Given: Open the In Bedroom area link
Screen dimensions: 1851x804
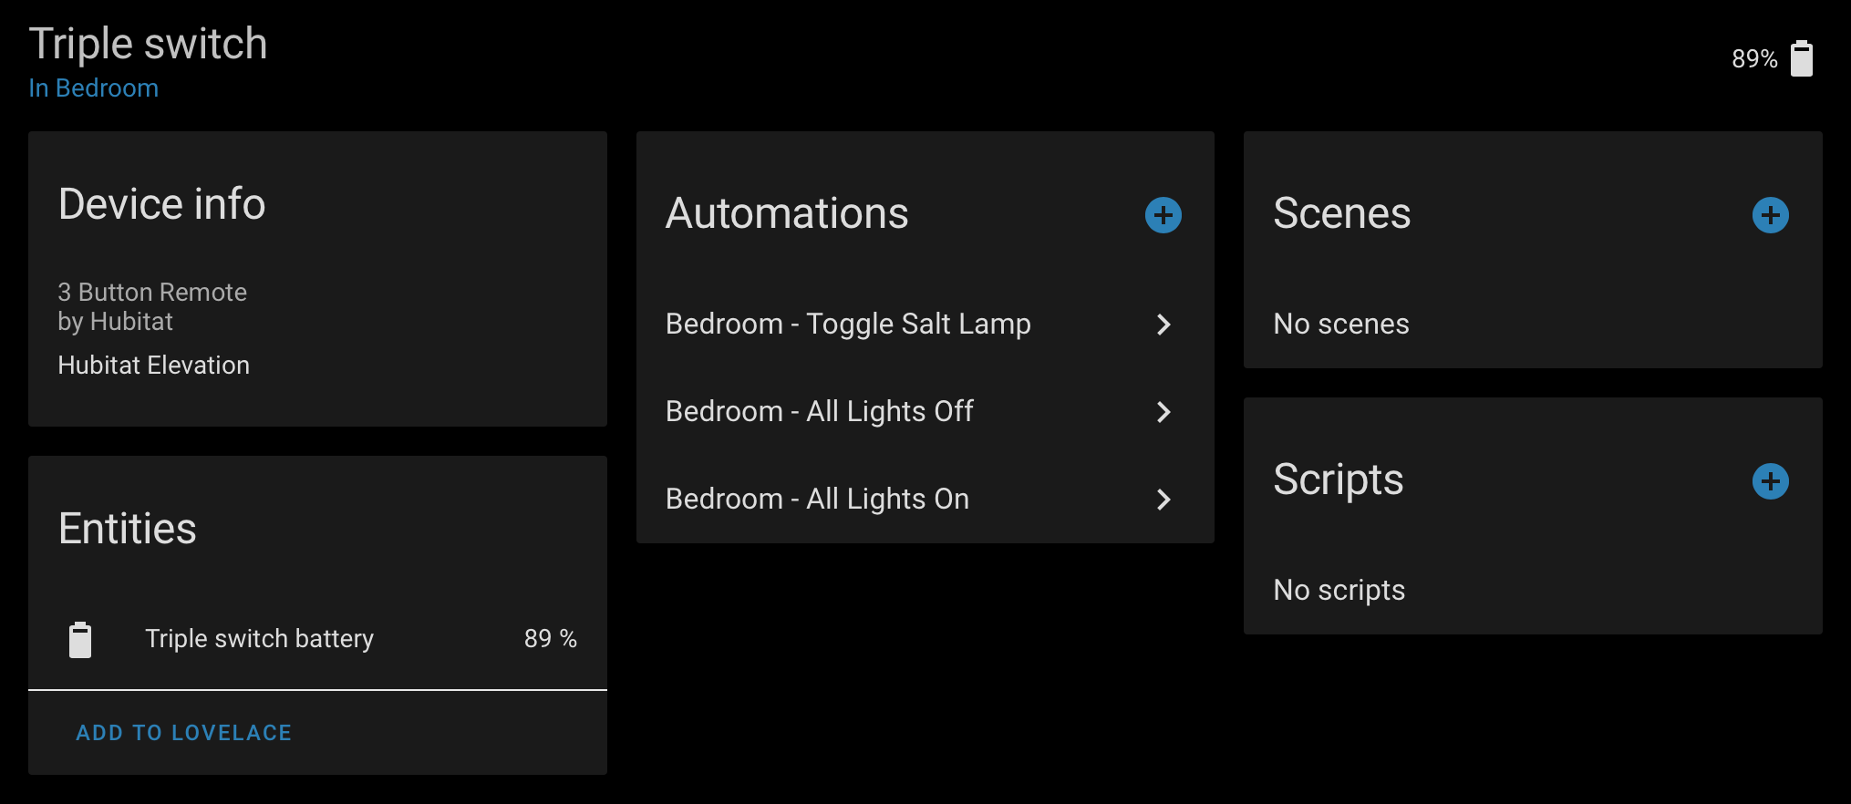Looking at the screenshot, I should click(x=93, y=88).
